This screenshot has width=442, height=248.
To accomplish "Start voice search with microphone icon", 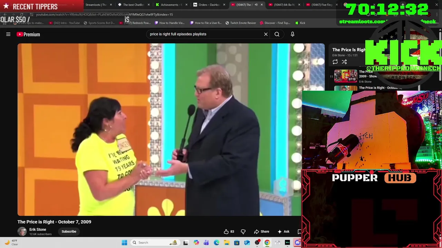I will (x=292, y=34).
